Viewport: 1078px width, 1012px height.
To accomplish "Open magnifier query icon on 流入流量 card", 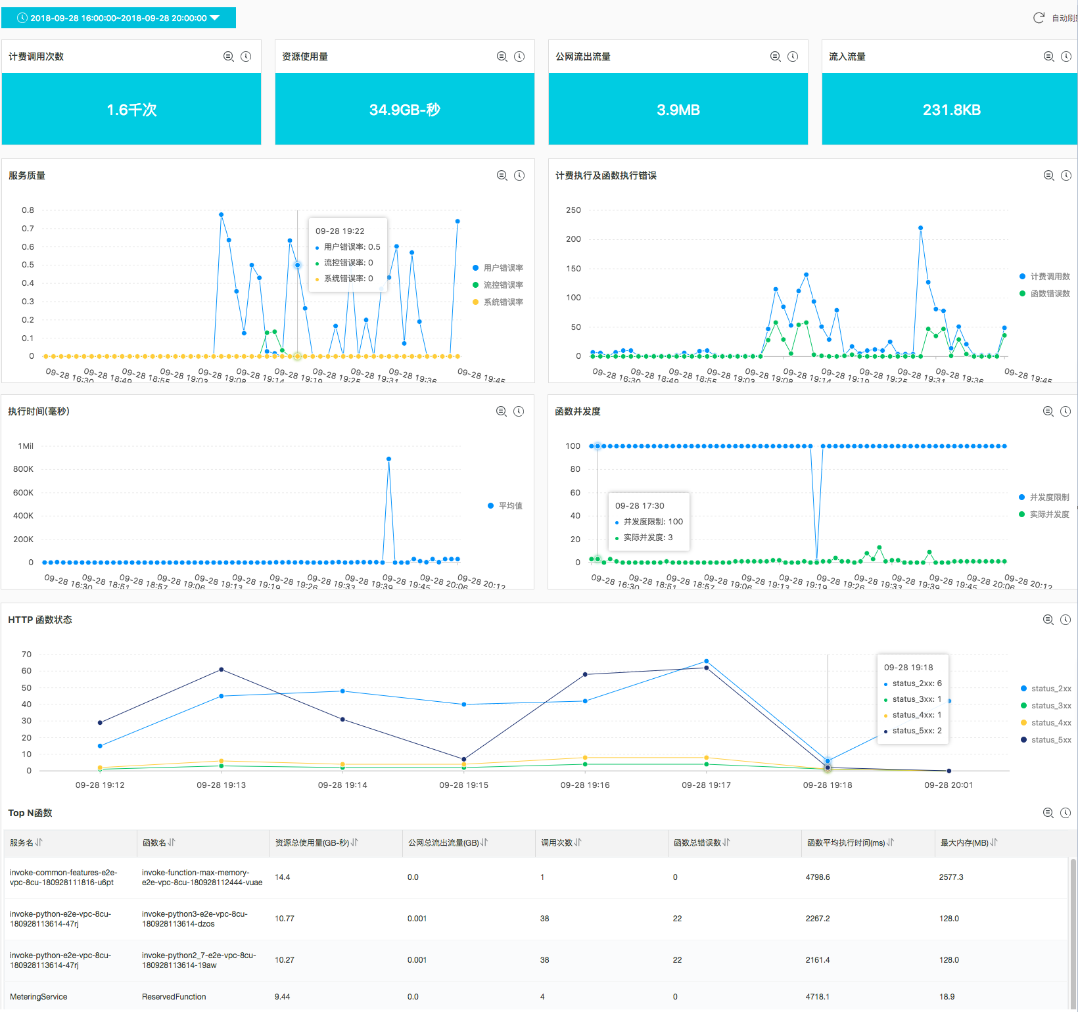I will coord(1049,57).
